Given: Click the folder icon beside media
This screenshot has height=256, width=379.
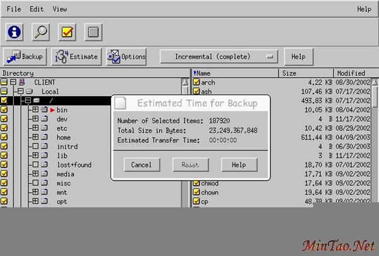Looking at the screenshot, I should [44, 174].
